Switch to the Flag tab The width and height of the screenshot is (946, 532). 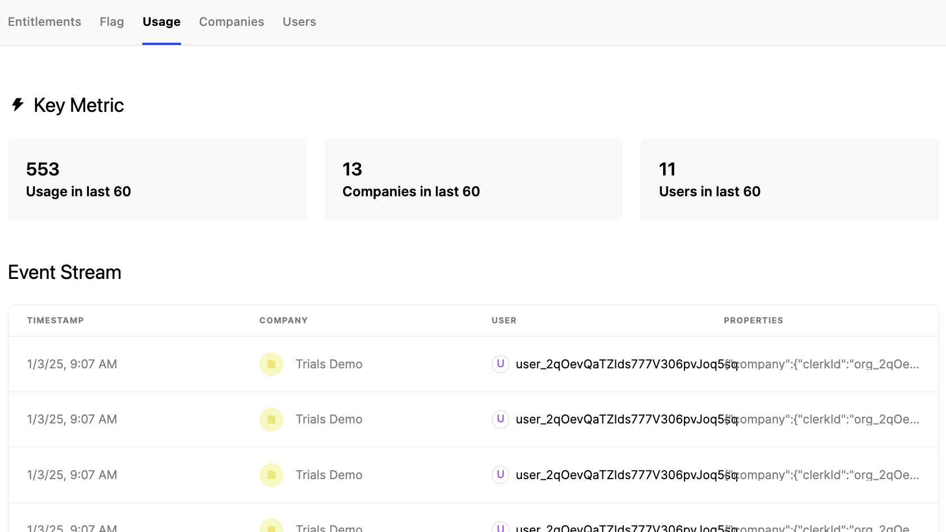(x=111, y=21)
